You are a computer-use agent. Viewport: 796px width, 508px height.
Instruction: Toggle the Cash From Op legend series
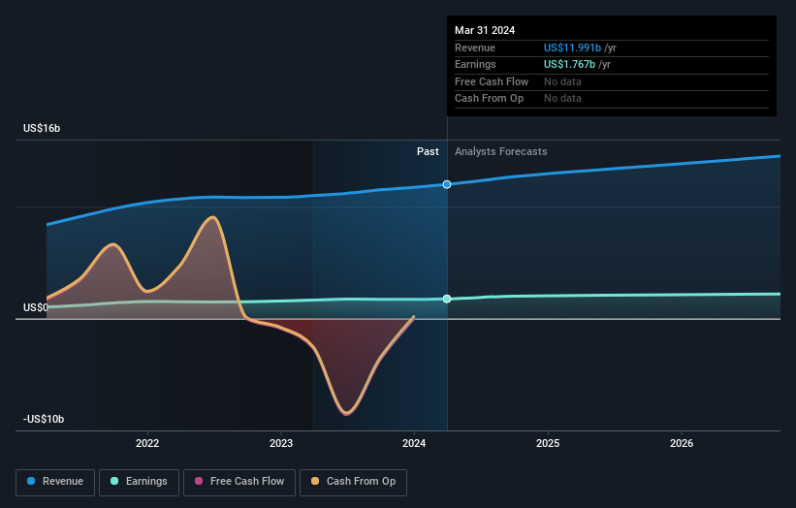tap(353, 482)
